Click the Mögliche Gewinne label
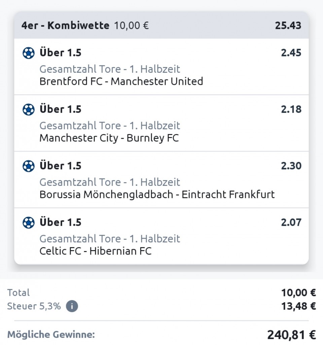This screenshot has height=345, width=323. click(x=51, y=335)
